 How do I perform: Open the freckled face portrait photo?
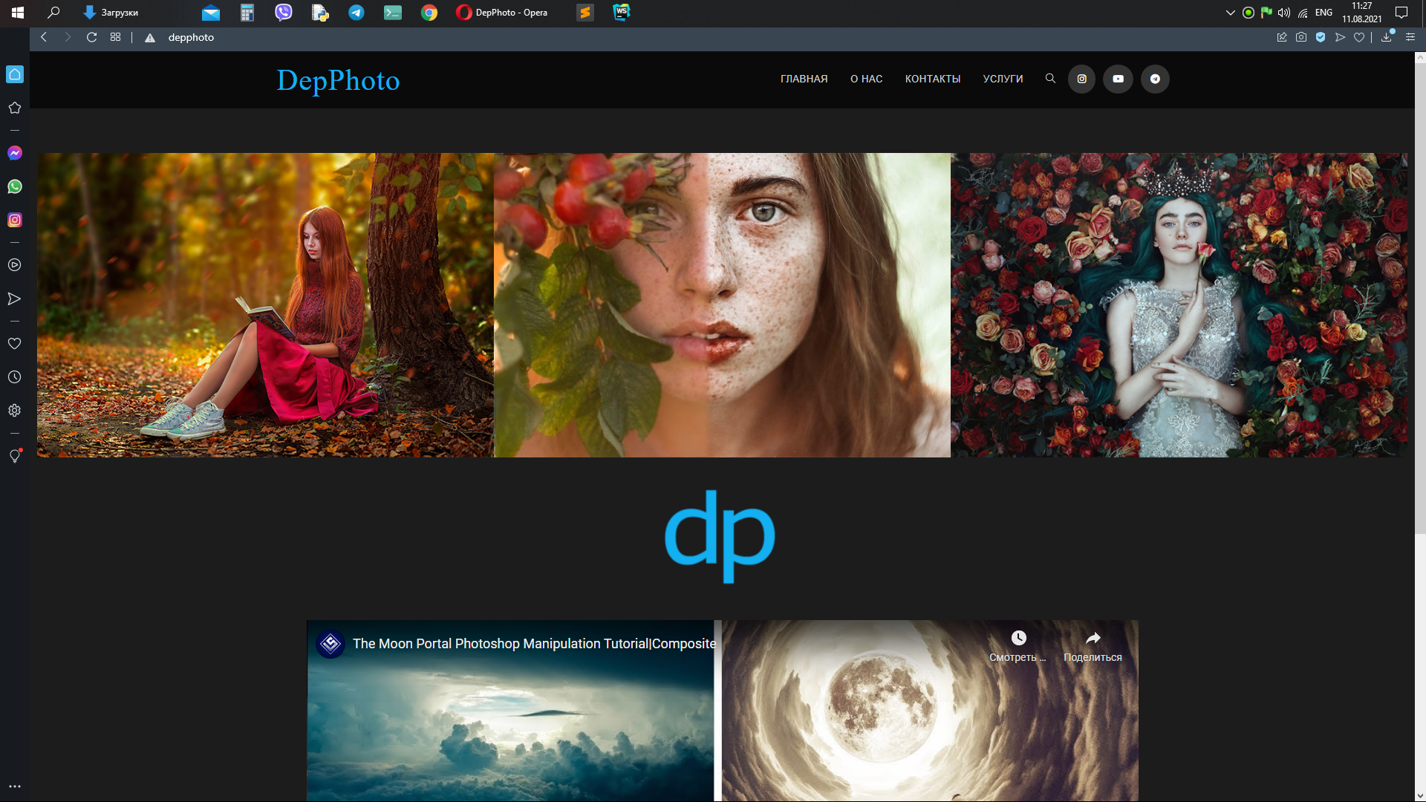[722, 305]
